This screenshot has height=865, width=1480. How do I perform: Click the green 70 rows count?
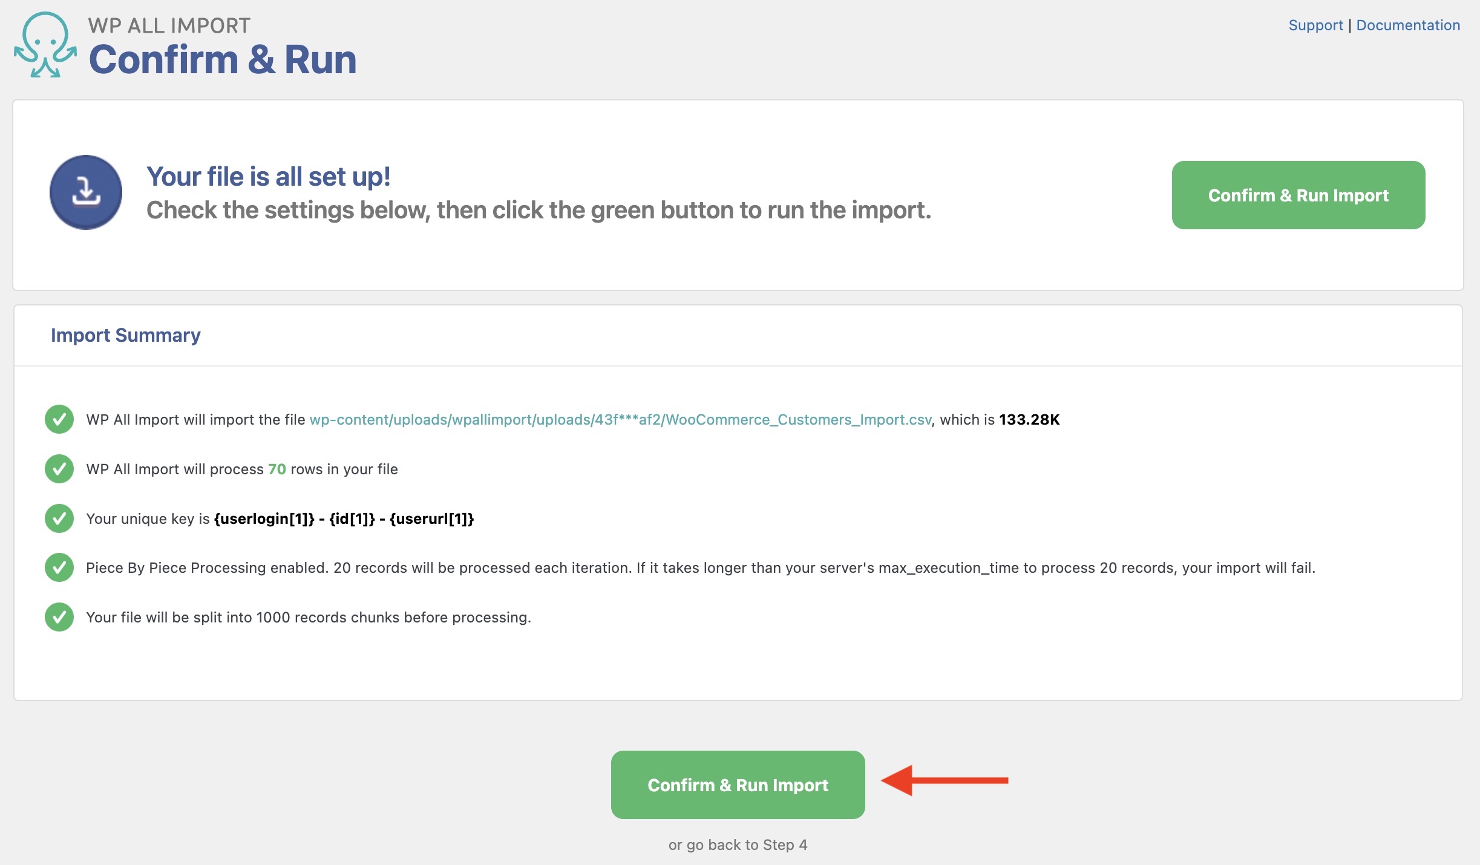(277, 469)
